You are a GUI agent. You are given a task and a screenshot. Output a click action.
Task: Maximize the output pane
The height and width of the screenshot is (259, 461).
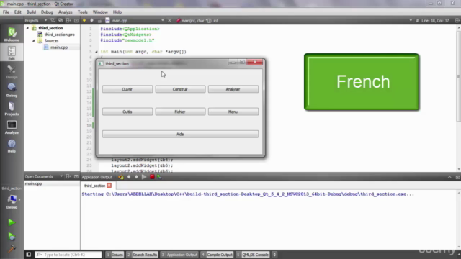(457, 177)
